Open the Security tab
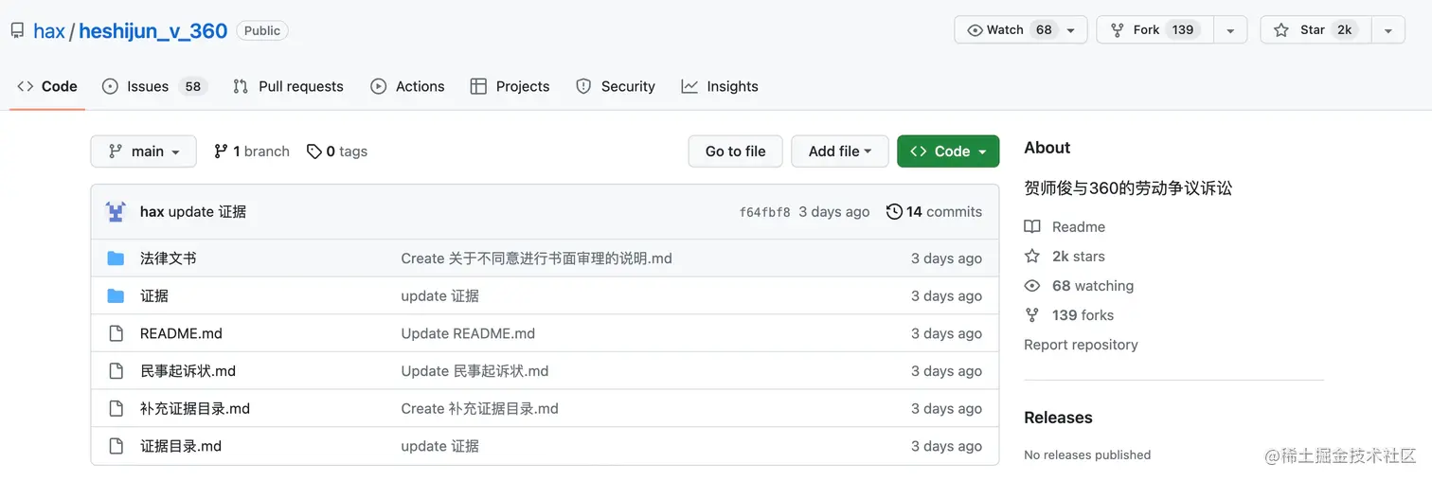 tap(616, 86)
